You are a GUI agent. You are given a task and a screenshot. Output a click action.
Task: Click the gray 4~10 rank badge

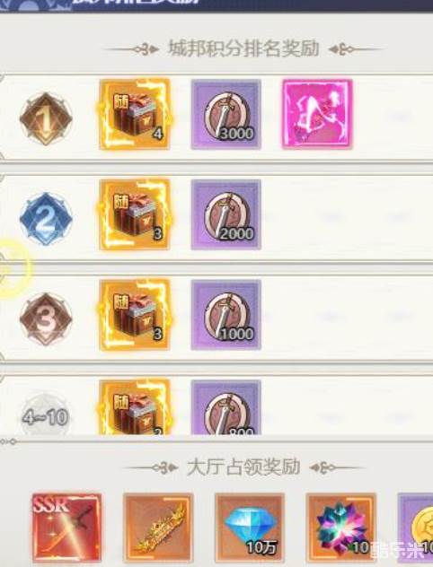46,416
